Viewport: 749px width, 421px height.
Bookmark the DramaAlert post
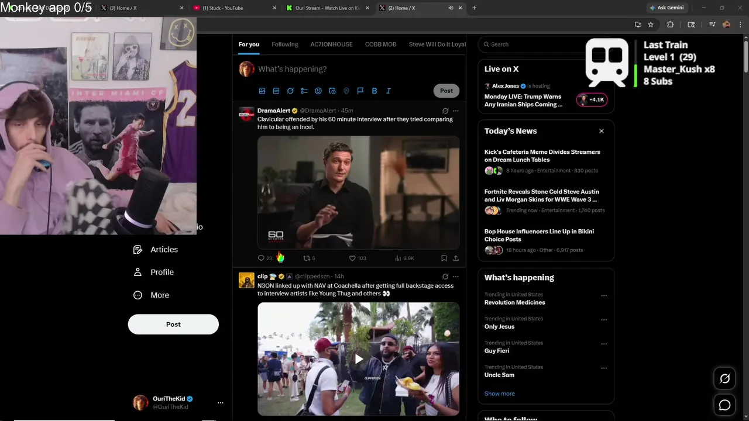(x=444, y=258)
